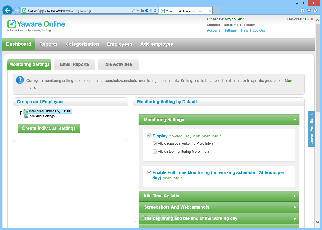Click the compatibility view icon in address bar

(151, 11)
